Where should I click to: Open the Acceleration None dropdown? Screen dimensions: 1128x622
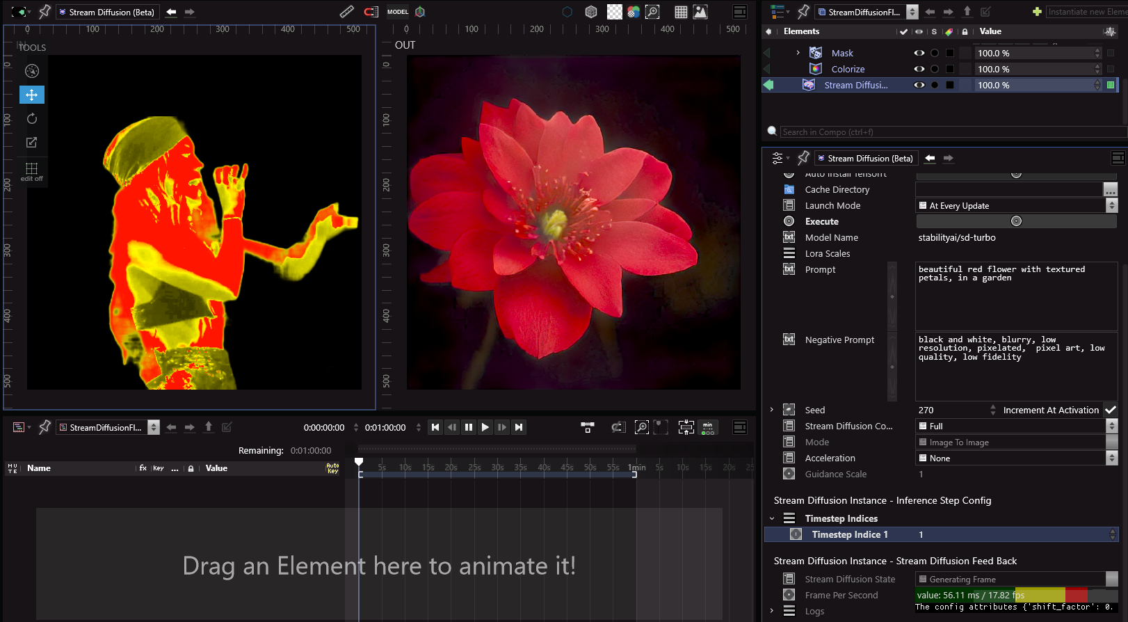coord(1017,458)
